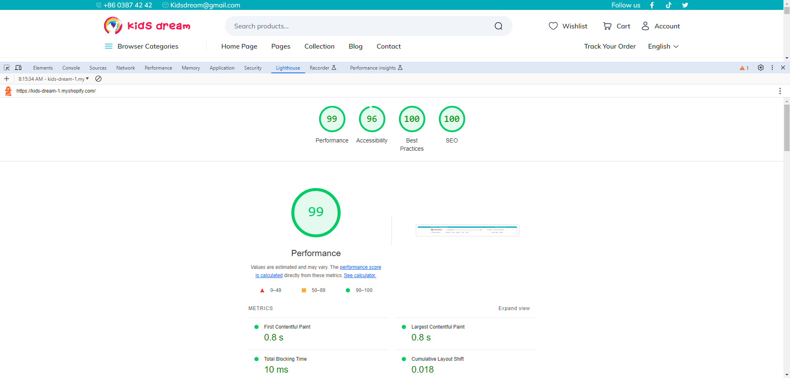Close the DevTools panel
The image size is (790, 378).
pos(783,68)
